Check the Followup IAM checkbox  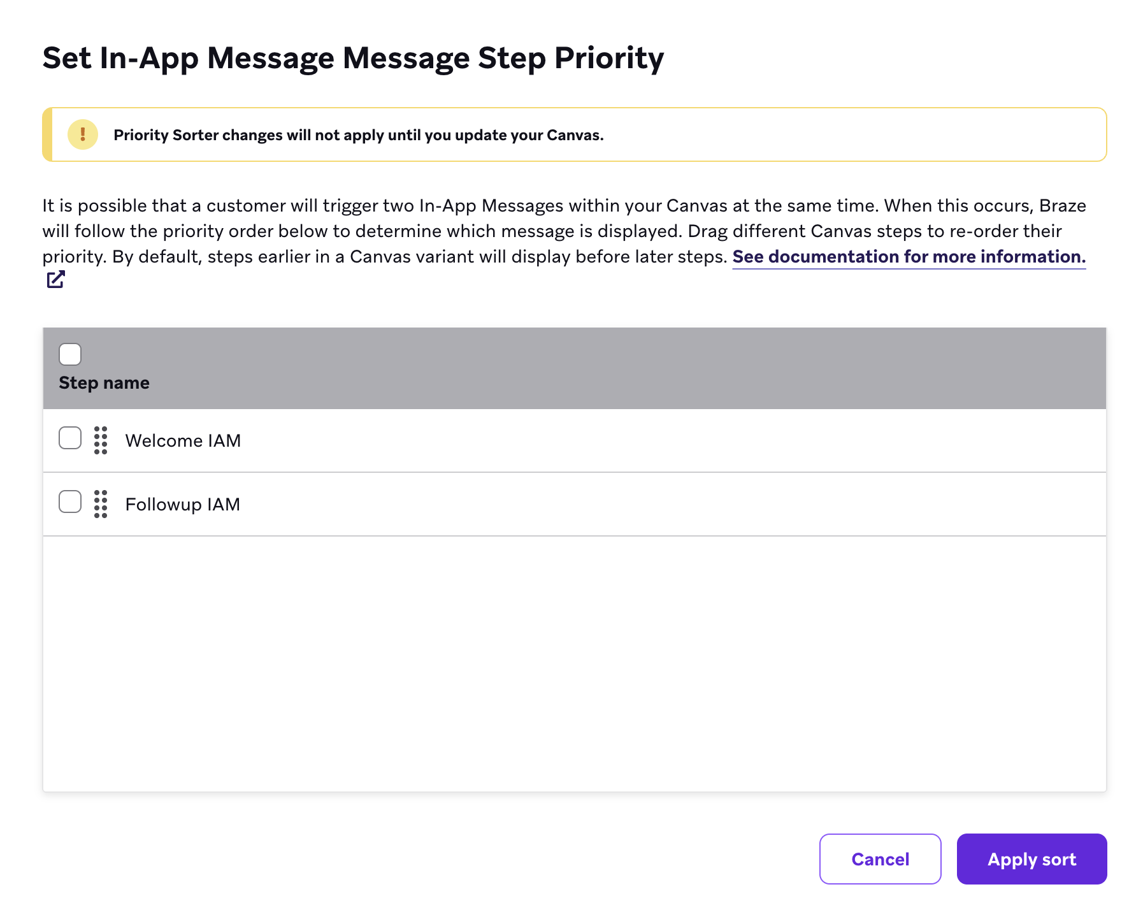70,502
